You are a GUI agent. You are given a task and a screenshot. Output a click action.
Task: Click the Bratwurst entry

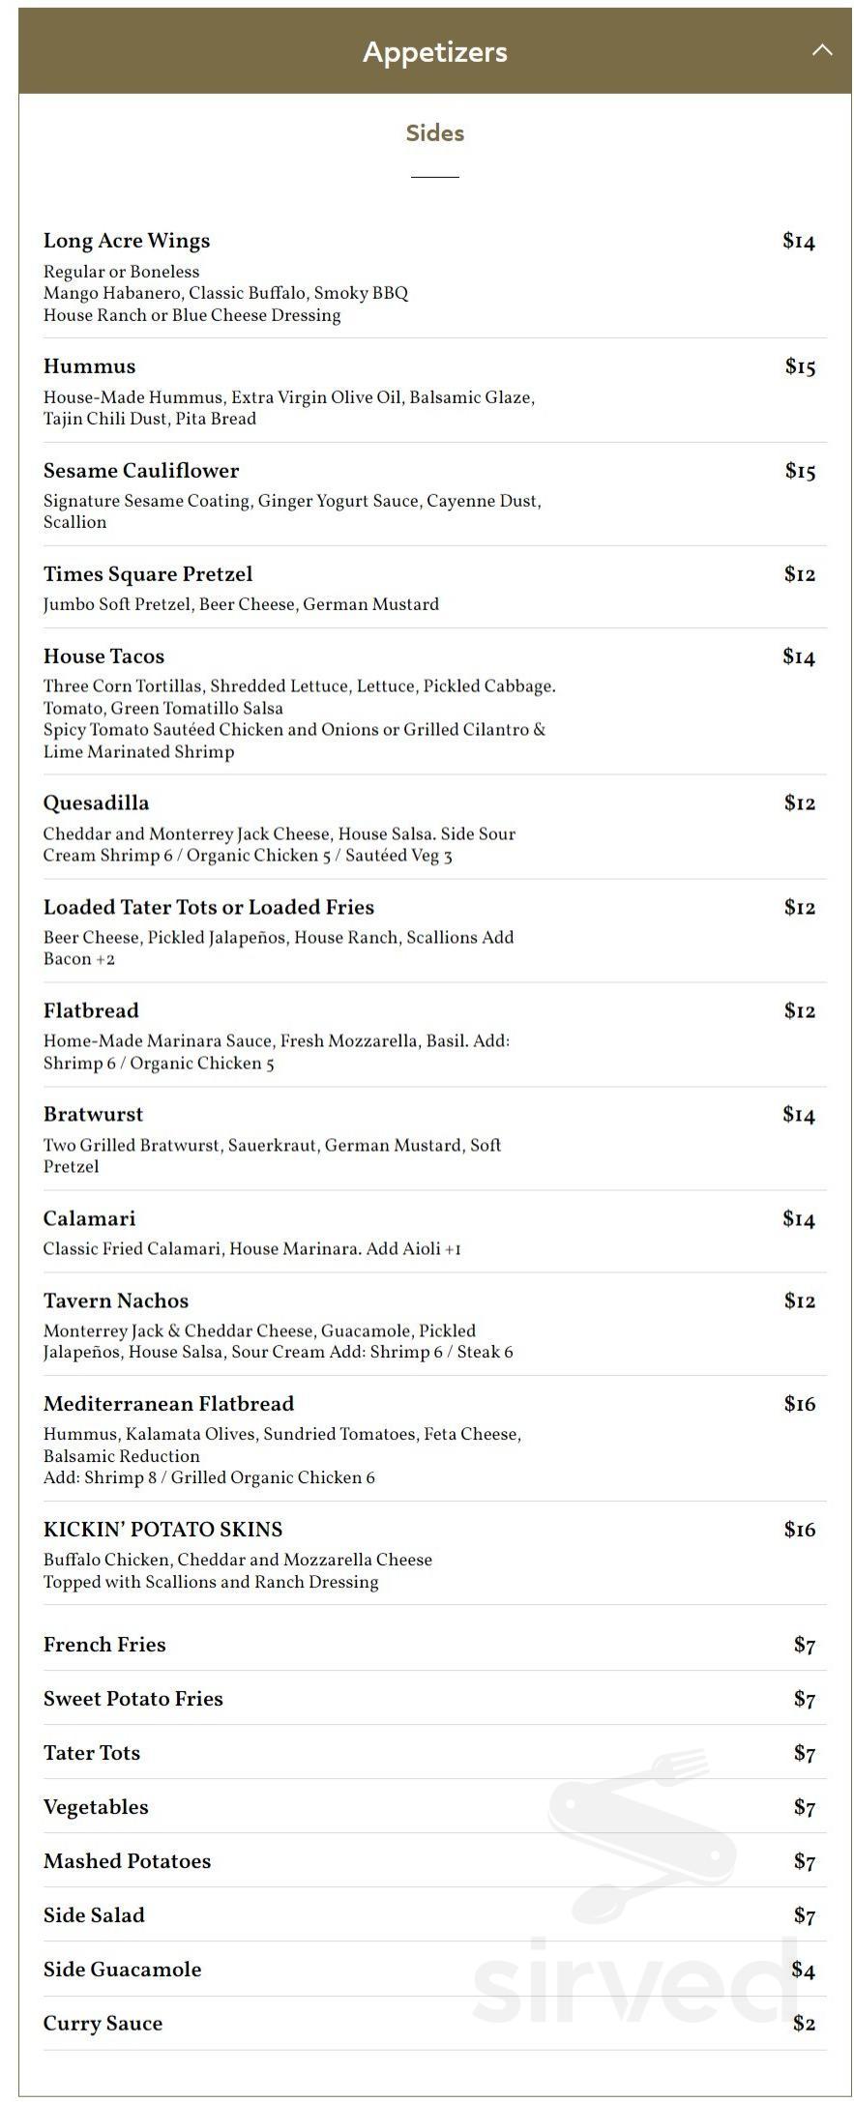click(x=93, y=1115)
